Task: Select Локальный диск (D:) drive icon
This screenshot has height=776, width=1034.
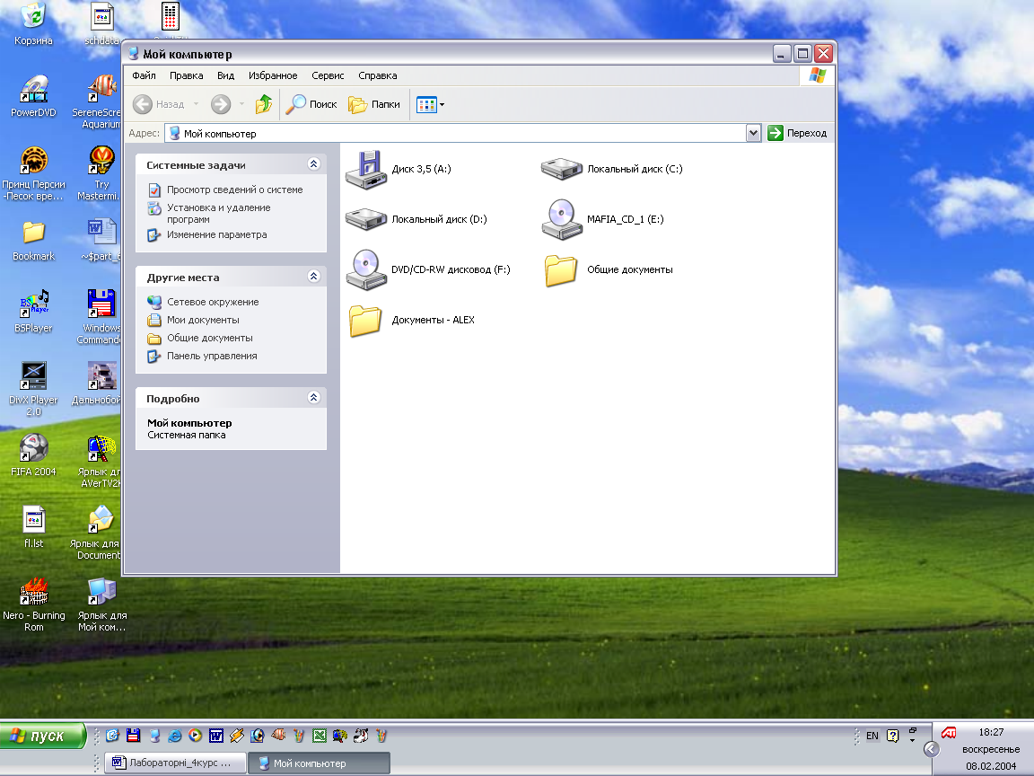Action: 366,219
